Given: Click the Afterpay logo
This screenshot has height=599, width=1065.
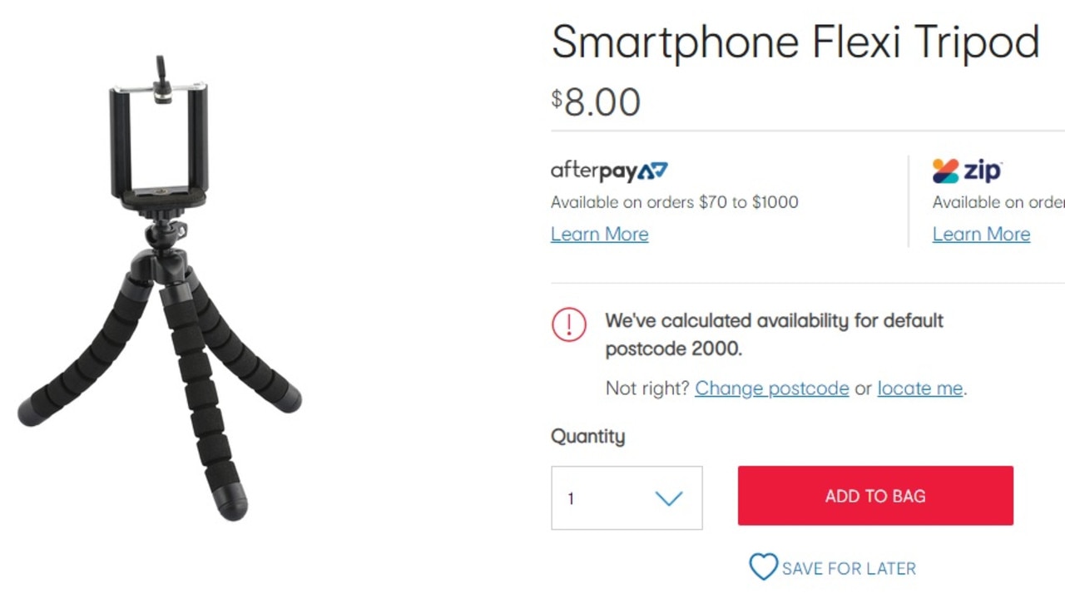Looking at the screenshot, I should [x=609, y=171].
